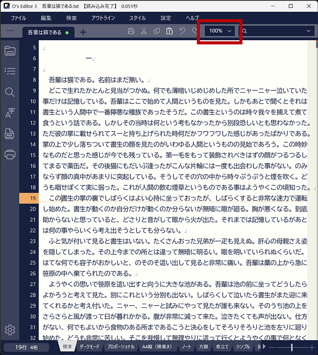
Task: Click the vertical scrollbar thumb at the right
Action: coord(316,44)
